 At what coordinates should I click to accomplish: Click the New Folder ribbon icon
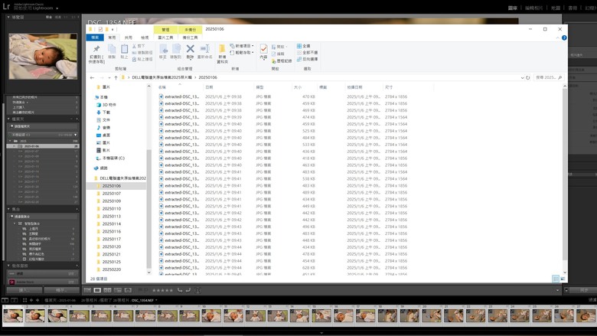[x=222, y=54]
